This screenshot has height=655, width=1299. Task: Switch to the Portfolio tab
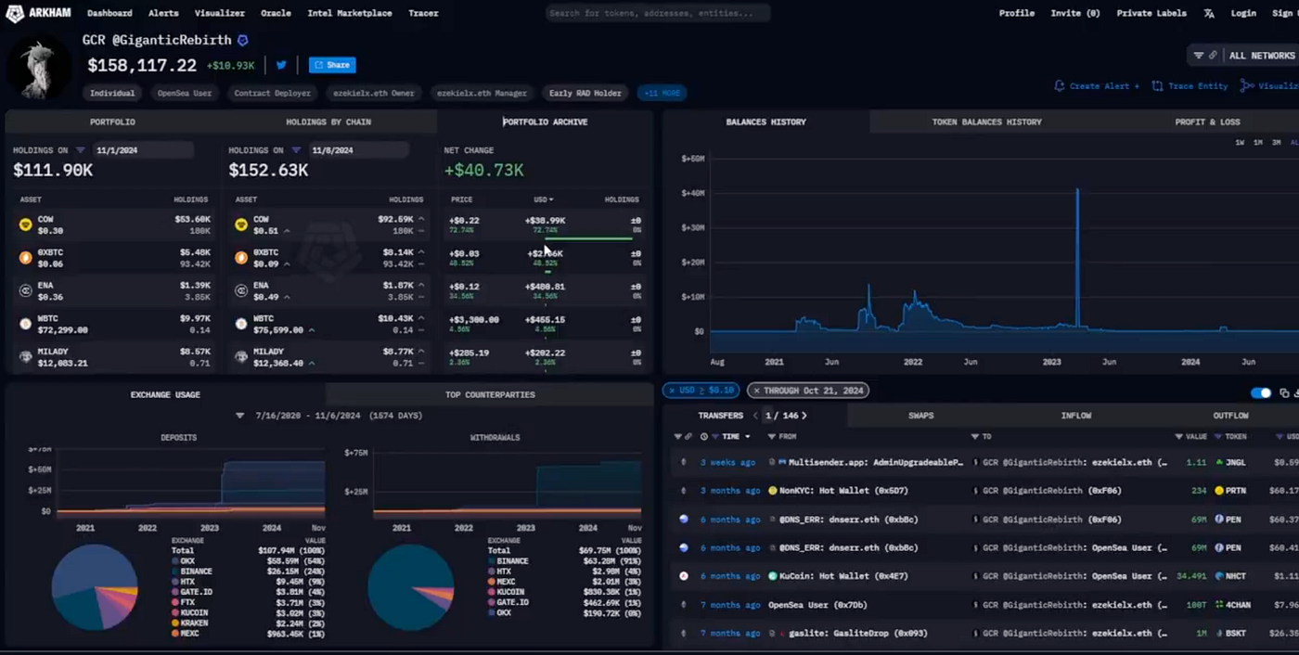point(112,122)
